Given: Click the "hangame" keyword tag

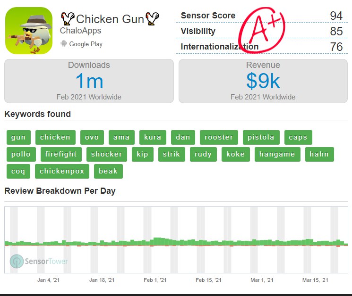Looking at the screenshot, I should point(277,154).
